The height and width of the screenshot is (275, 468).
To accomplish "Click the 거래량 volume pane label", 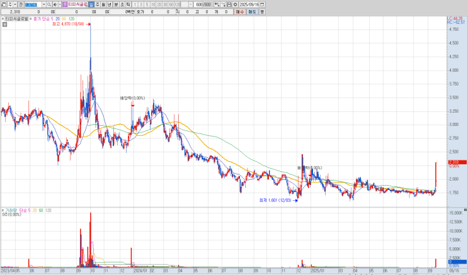I will [11, 210].
